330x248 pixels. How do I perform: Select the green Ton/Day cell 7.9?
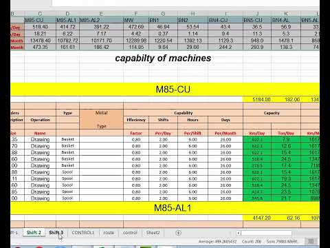286,139
